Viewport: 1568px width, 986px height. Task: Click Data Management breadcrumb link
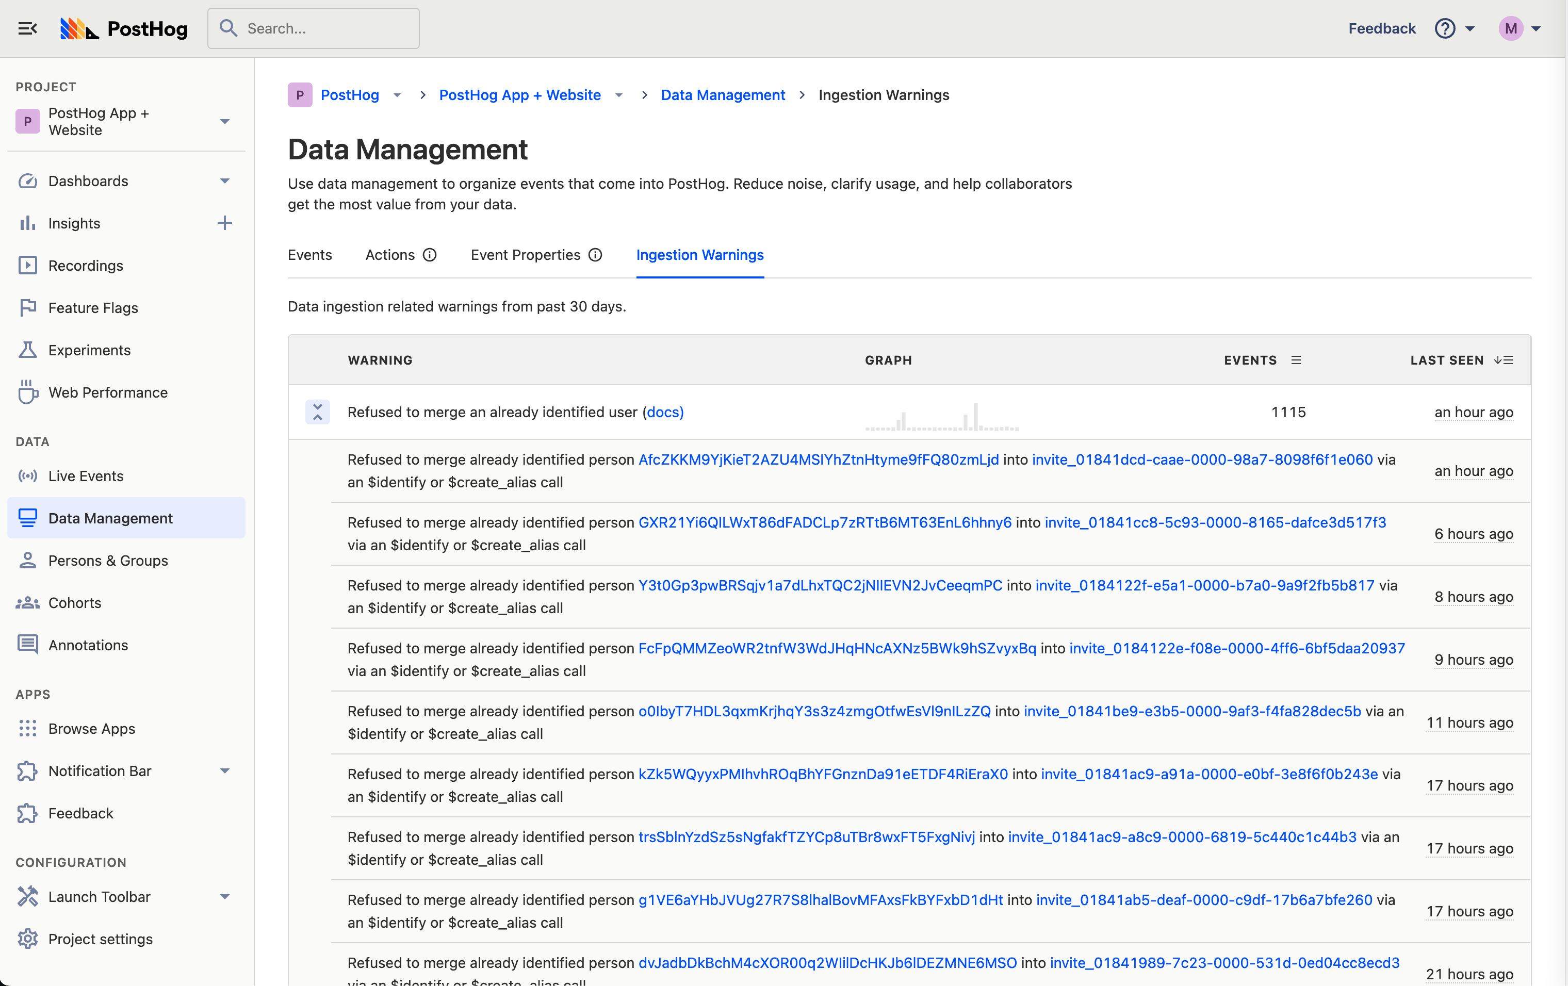pyautogui.click(x=723, y=95)
